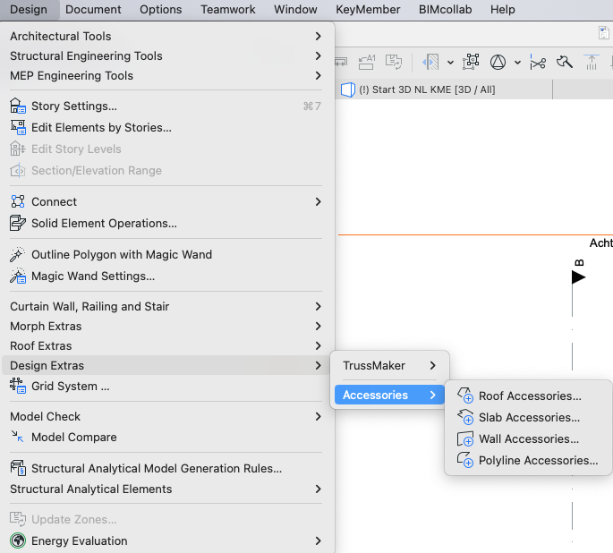Select the Design Extras menu item

point(166,365)
